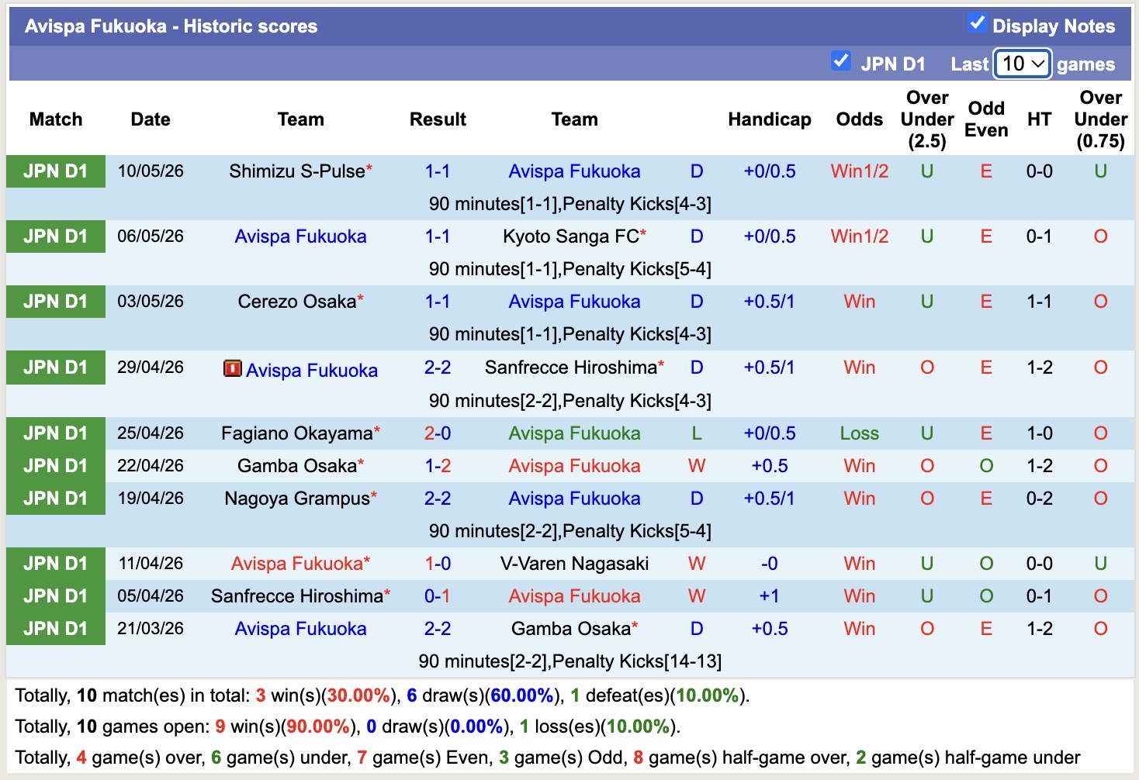Uncheck the JPN D1 league filter checkbox
Image resolution: width=1139 pixels, height=780 pixels.
coord(840,60)
